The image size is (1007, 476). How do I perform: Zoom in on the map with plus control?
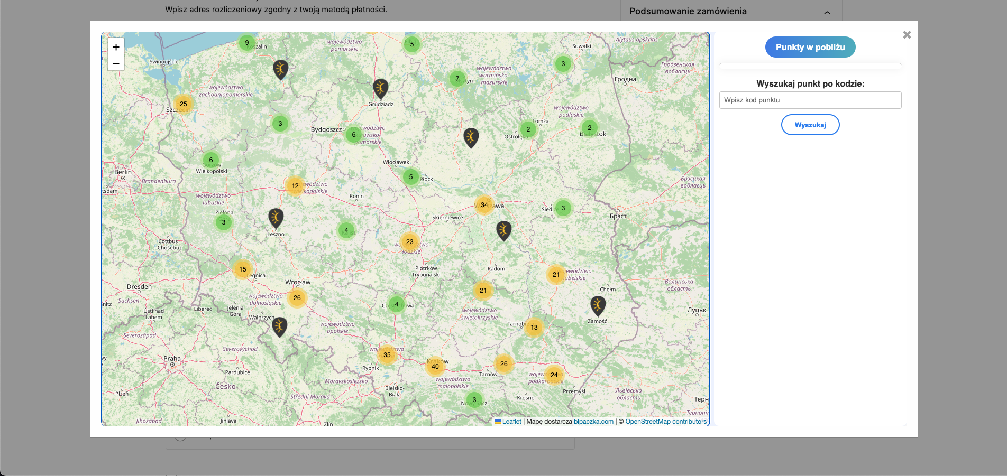pos(116,46)
